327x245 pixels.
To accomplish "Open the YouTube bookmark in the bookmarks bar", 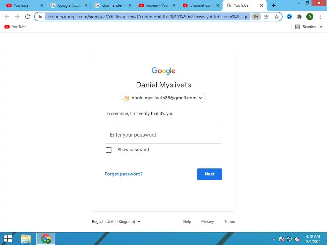I will pos(15,27).
